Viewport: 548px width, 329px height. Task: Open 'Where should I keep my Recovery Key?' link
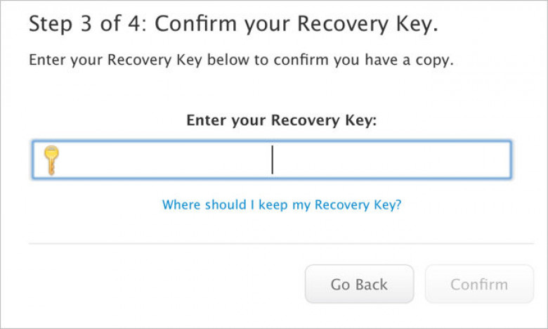click(281, 205)
